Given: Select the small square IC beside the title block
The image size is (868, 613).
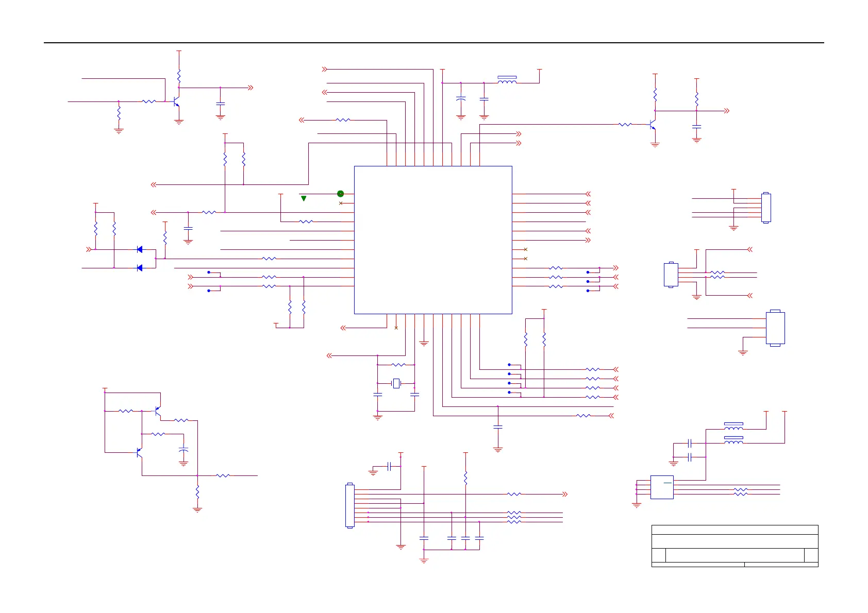Looking at the screenshot, I should pos(662,487).
